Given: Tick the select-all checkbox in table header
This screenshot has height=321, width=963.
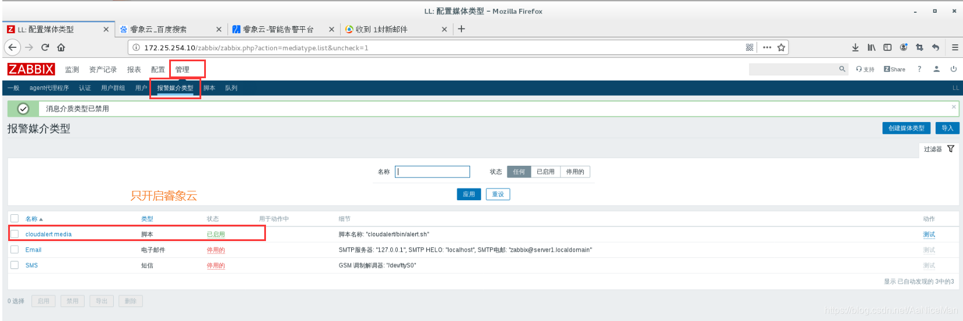Looking at the screenshot, I should tap(15, 218).
